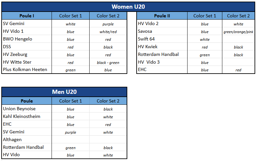Click the black - green color cell
Viewport: 261px width, 161px height.
click(108, 63)
